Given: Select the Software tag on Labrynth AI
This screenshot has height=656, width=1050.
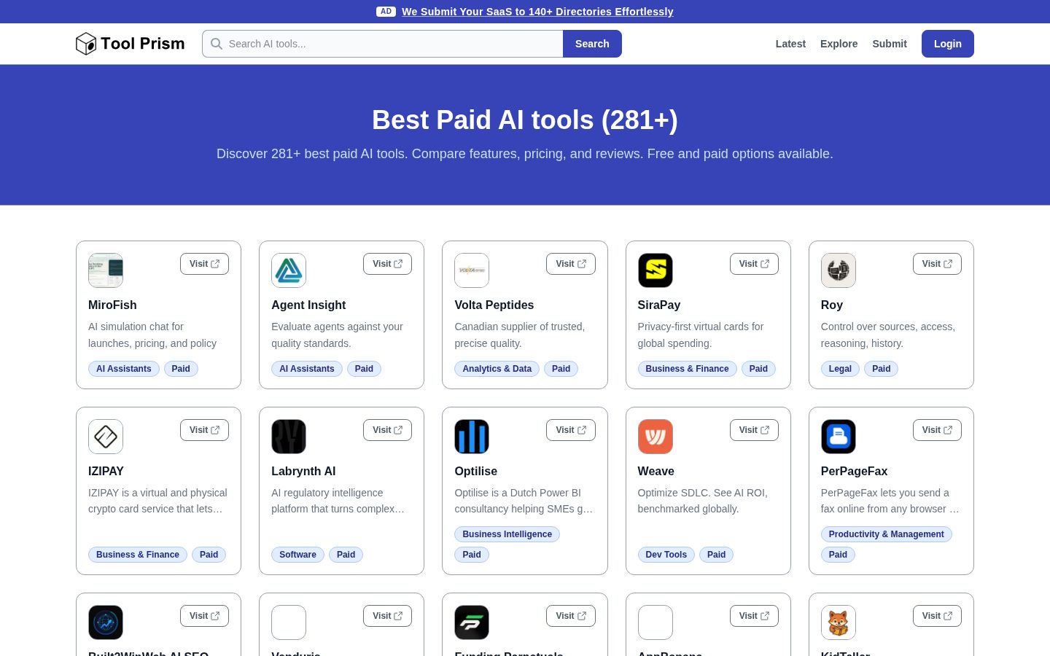Looking at the screenshot, I should (x=297, y=555).
